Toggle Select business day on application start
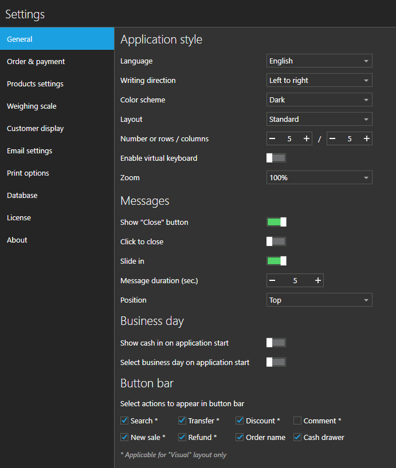Image resolution: width=396 pixels, height=468 pixels. (x=276, y=362)
